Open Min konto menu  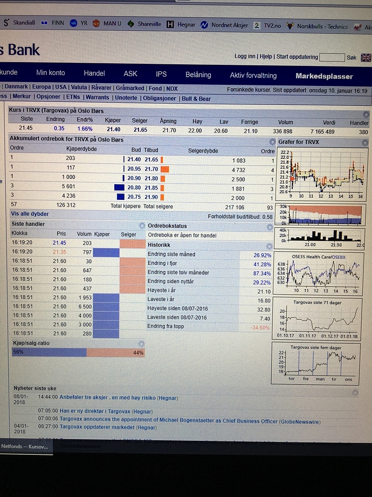51,72
